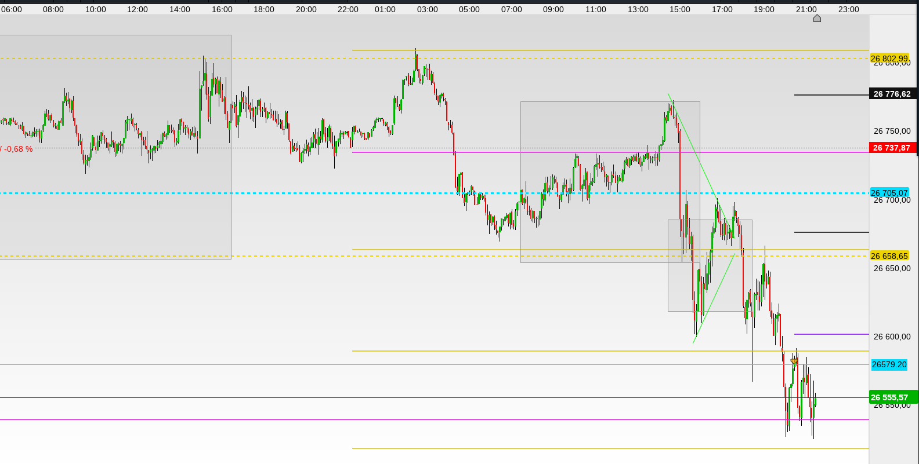This screenshot has width=919, height=464.
Task: Click the 13:00 time axis label
Action: click(x=638, y=9)
